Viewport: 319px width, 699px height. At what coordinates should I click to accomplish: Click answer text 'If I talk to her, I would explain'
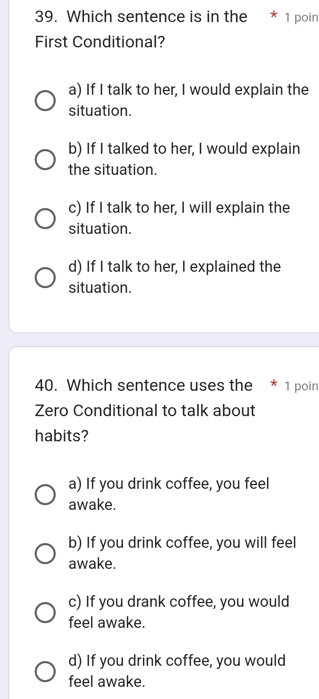pos(188,100)
